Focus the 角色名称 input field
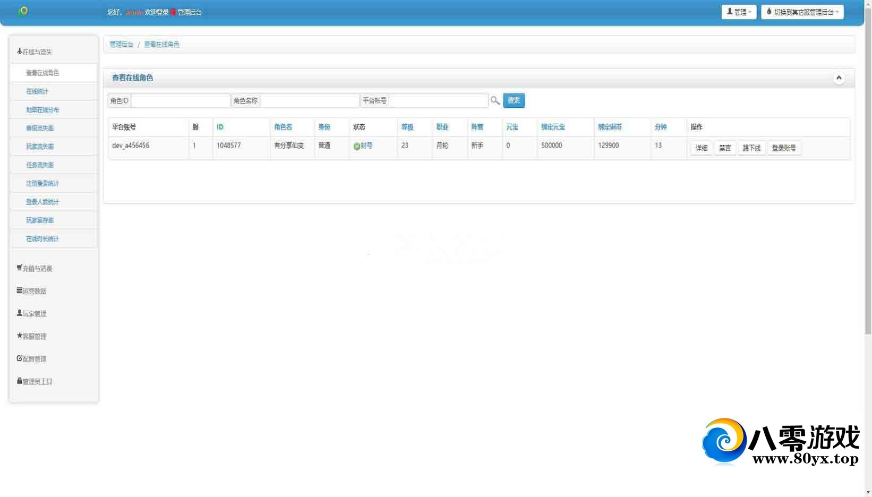872x497 pixels. click(309, 100)
